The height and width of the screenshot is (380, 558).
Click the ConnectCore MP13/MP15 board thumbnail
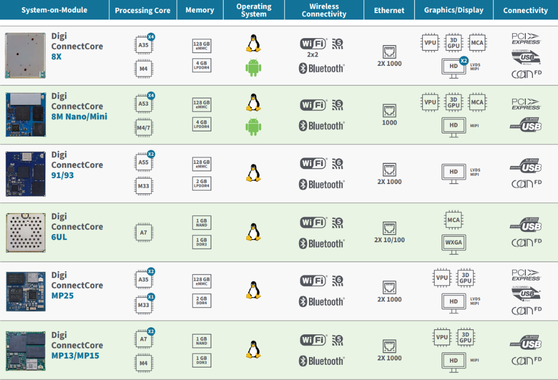click(x=26, y=350)
